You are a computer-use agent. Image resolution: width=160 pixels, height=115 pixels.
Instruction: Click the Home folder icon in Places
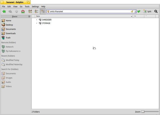(x=3, y=20)
